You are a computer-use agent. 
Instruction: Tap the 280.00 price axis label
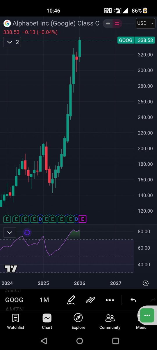(145, 86)
